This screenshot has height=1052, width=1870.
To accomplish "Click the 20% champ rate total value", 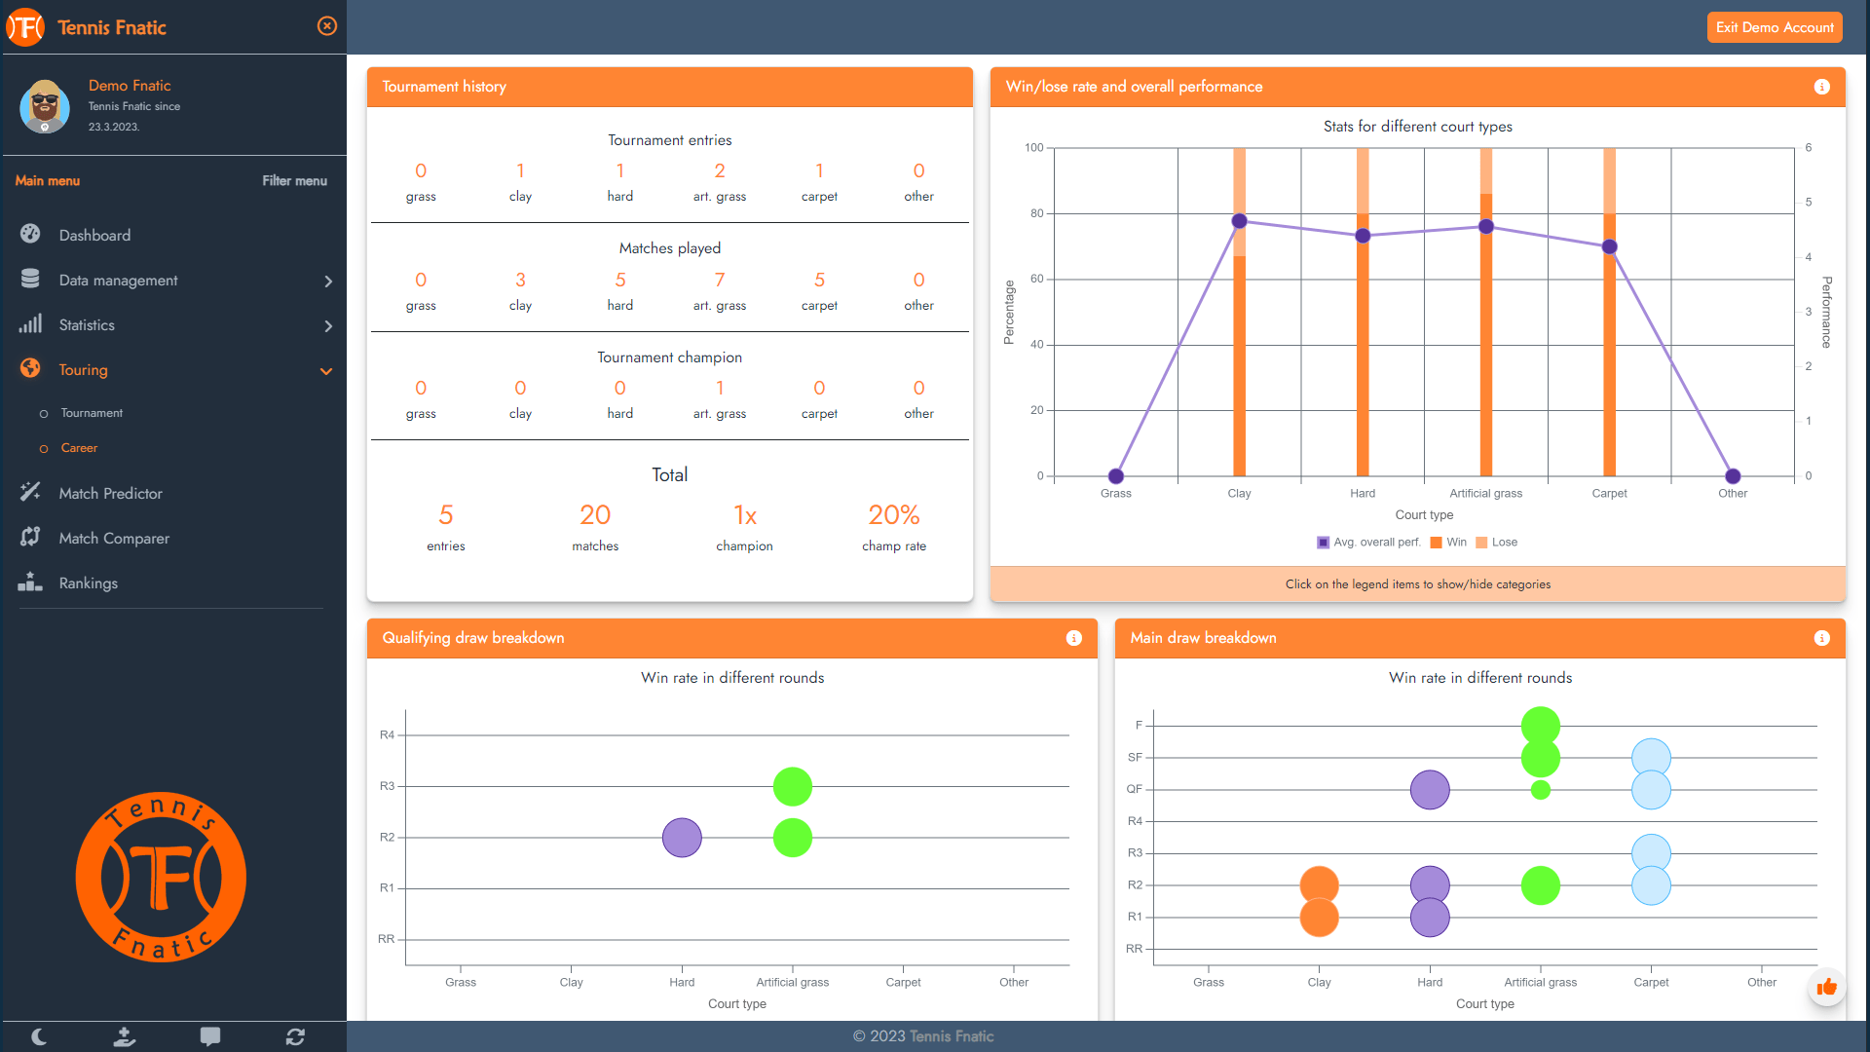I will (x=894, y=514).
